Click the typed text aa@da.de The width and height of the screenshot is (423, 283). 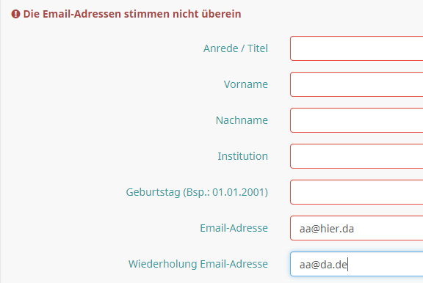(323, 265)
